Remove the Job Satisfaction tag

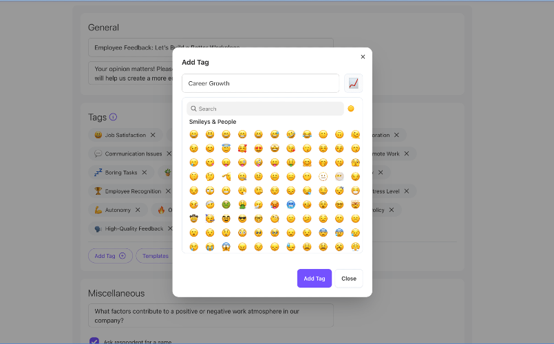[x=153, y=135]
